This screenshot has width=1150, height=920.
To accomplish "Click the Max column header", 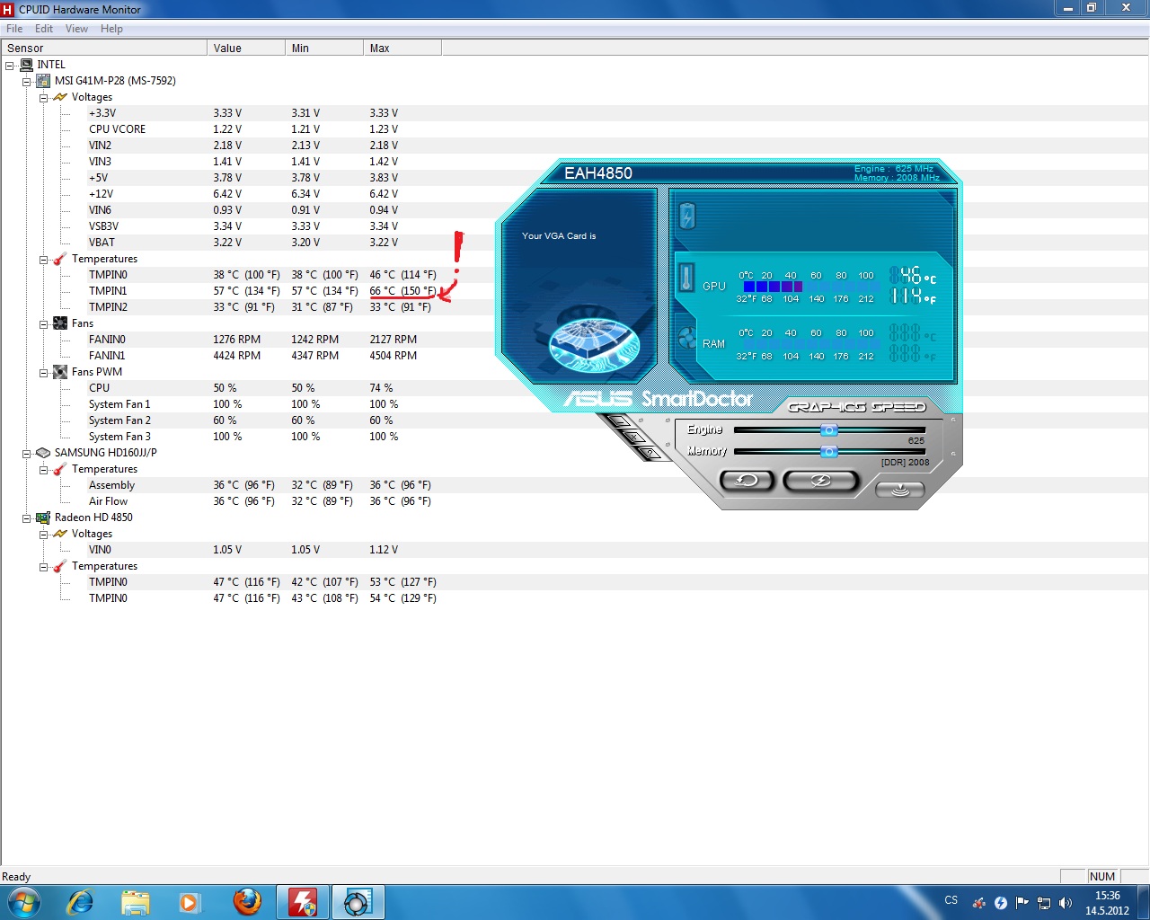I will click(402, 49).
